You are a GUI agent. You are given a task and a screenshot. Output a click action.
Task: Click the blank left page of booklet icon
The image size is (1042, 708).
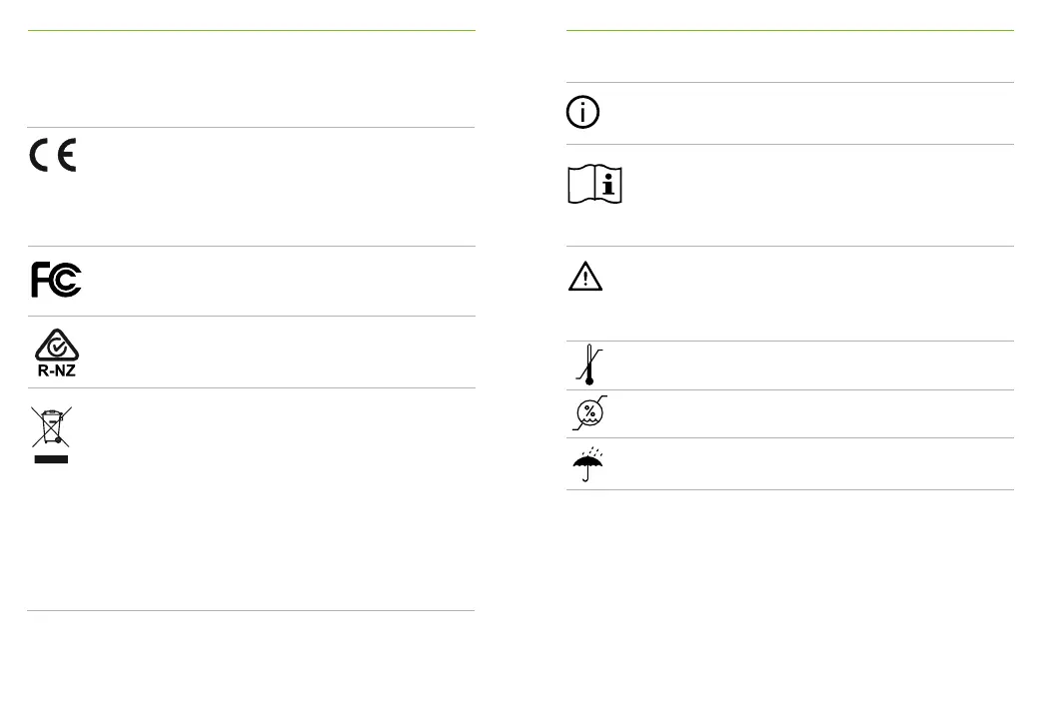click(x=581, y=184)
